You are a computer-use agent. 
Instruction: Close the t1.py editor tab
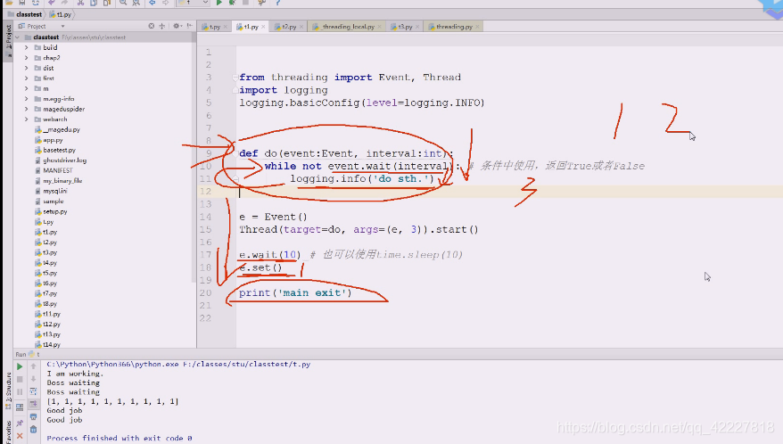[263, 27]
